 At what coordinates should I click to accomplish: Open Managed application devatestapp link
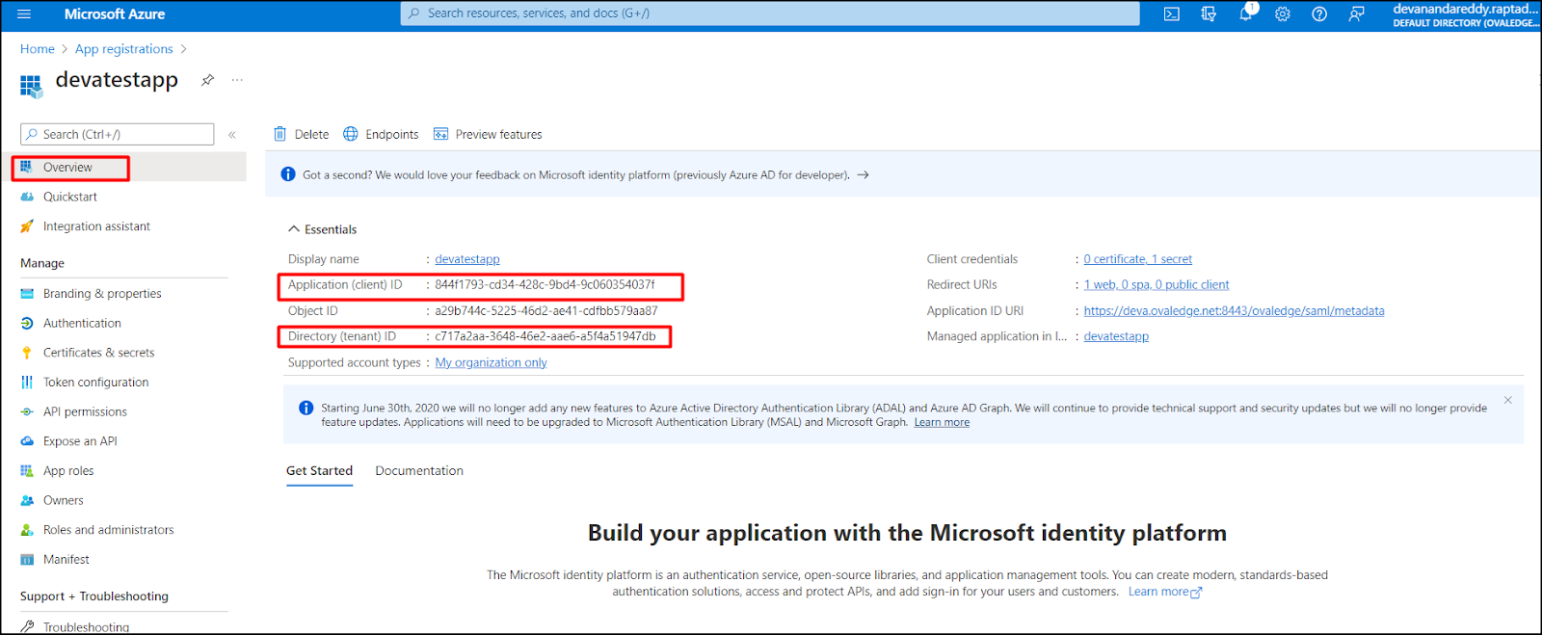click(1116, 336)
